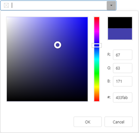The height and width of the screenshot is (133, 139).
Task: Choose pure blue in the gradient's top-right corner
Action: (87, 18)
